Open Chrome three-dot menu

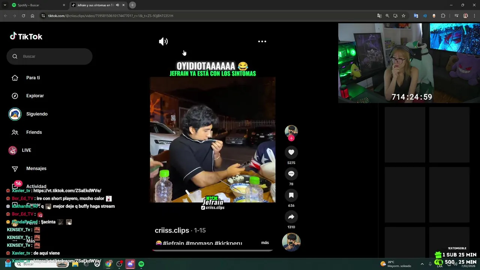click(x=475, y=16)
